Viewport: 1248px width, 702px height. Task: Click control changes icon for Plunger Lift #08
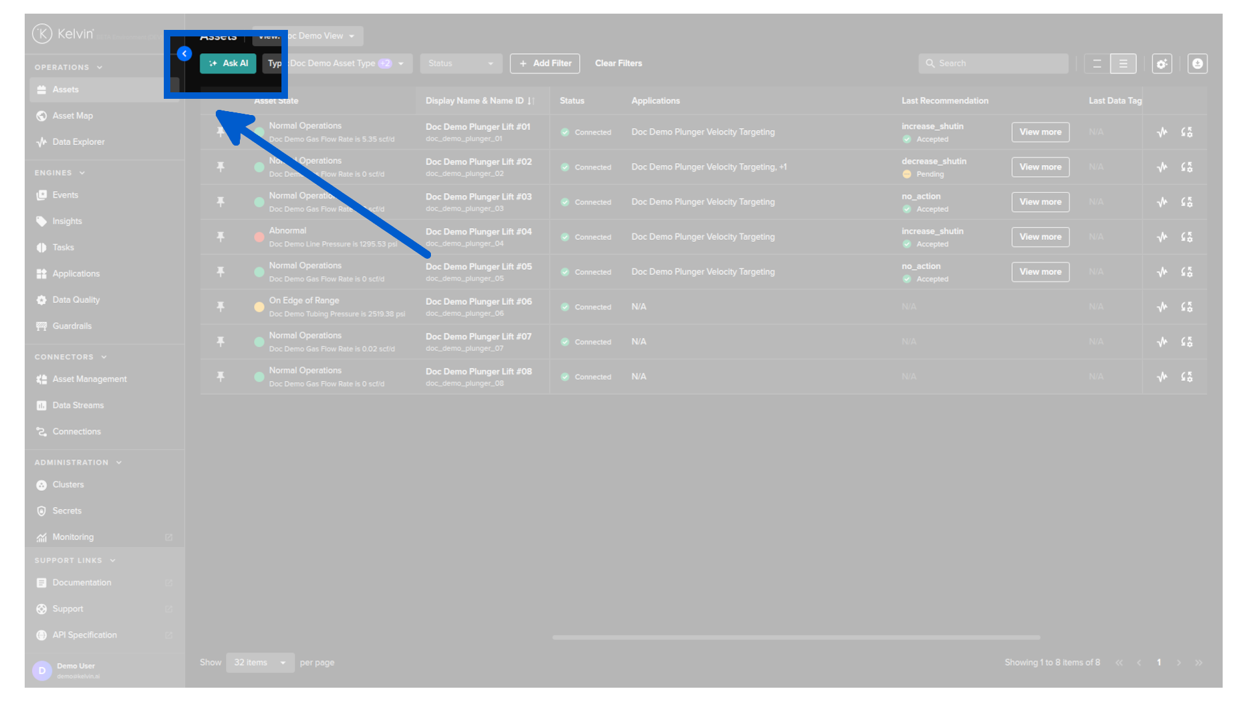coord(1187,377)
